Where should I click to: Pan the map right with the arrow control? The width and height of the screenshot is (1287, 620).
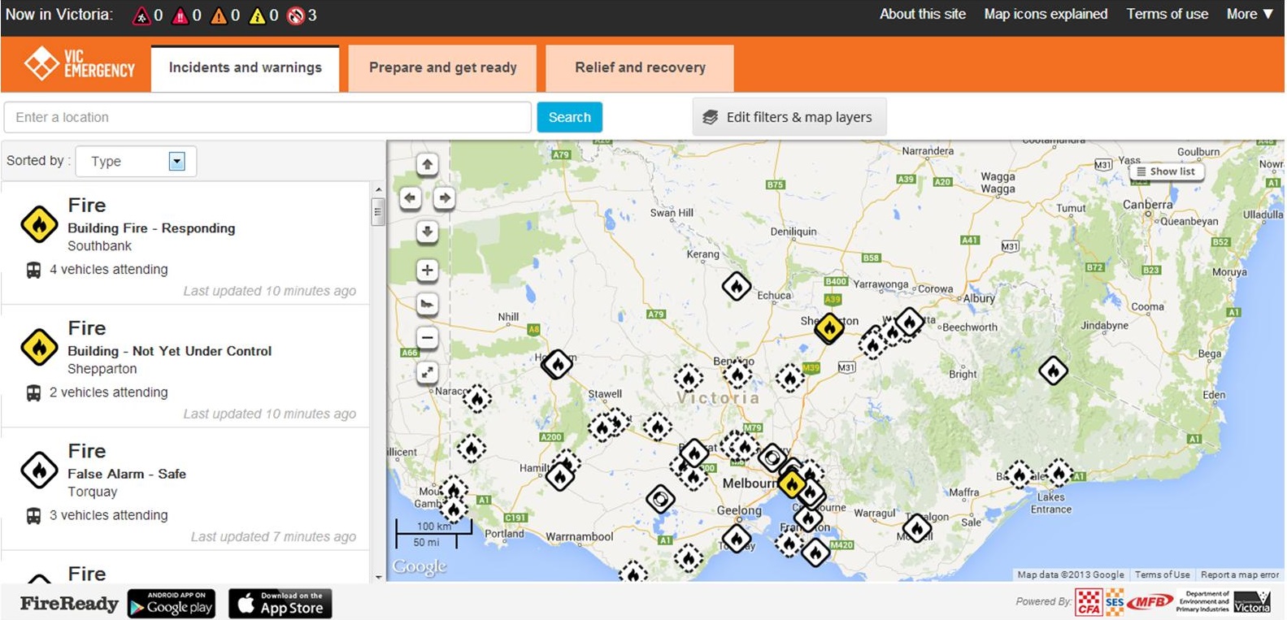(444, 197)
